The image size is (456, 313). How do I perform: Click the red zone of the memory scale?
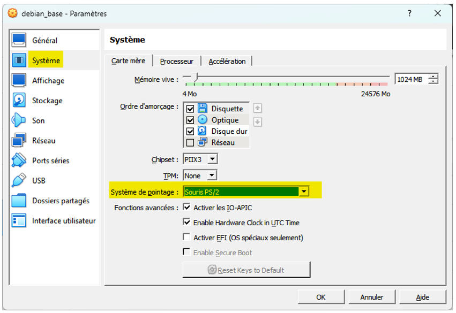pos(379,84)
